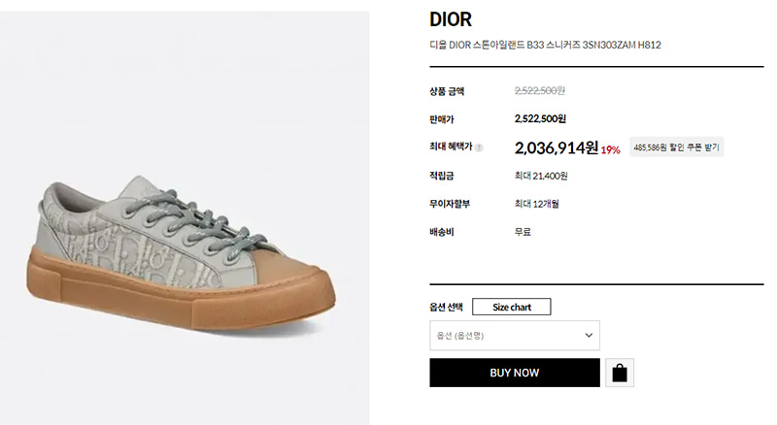Click the 무료 shipping fee value
The image size is (777, 425).
coord(523,232)
